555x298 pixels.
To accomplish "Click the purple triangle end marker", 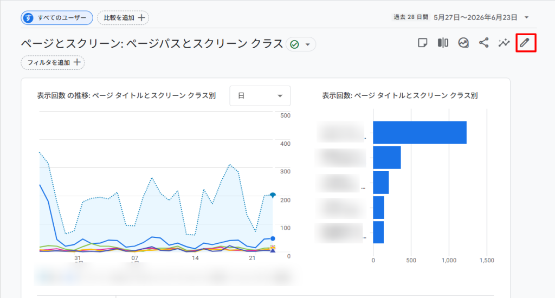I will coord(273,250).
